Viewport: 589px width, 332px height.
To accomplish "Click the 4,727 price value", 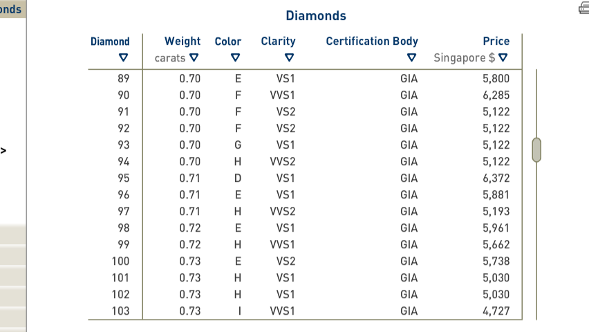I will click(496, 311).
